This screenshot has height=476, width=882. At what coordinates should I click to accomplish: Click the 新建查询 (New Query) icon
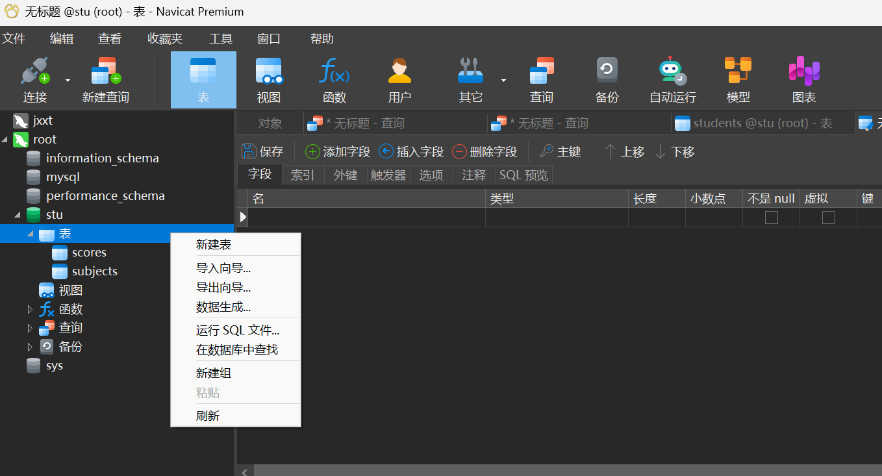pos(106,71)
